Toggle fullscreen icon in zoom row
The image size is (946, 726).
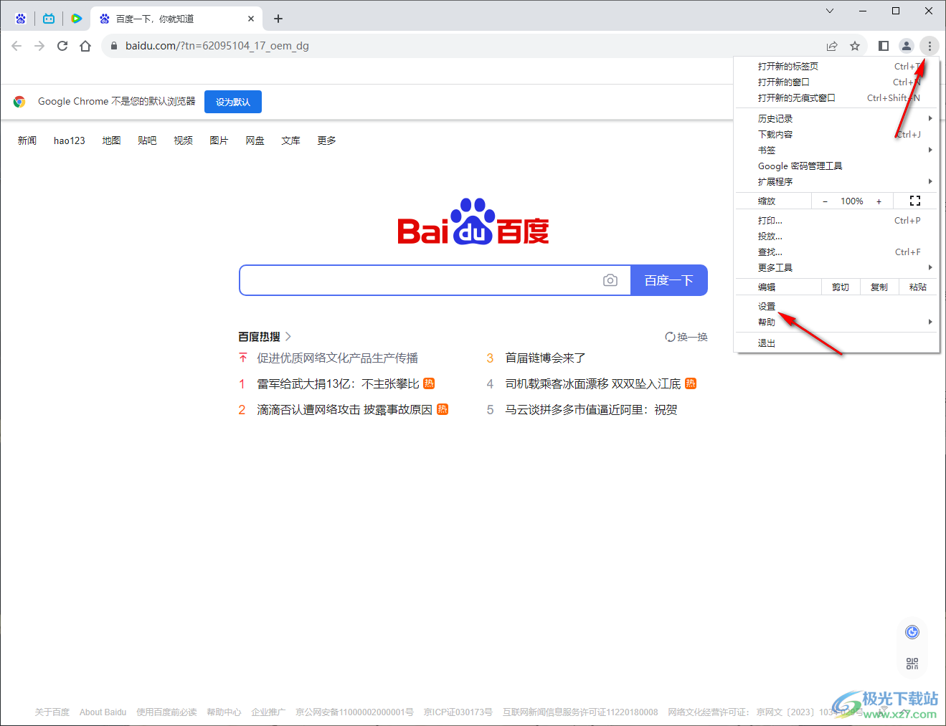pos(915,201)
